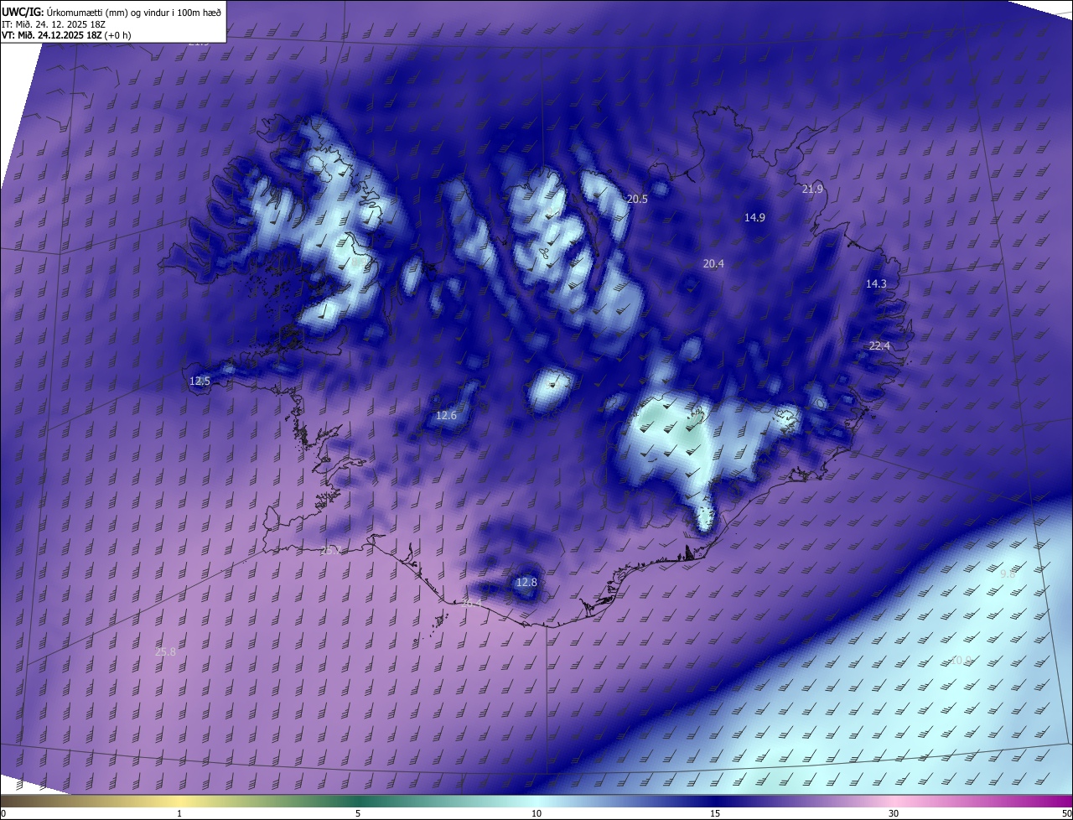1073x820 pixels.
Task: Click the 50 tick on the color scale
Action: click(1066, 813)
